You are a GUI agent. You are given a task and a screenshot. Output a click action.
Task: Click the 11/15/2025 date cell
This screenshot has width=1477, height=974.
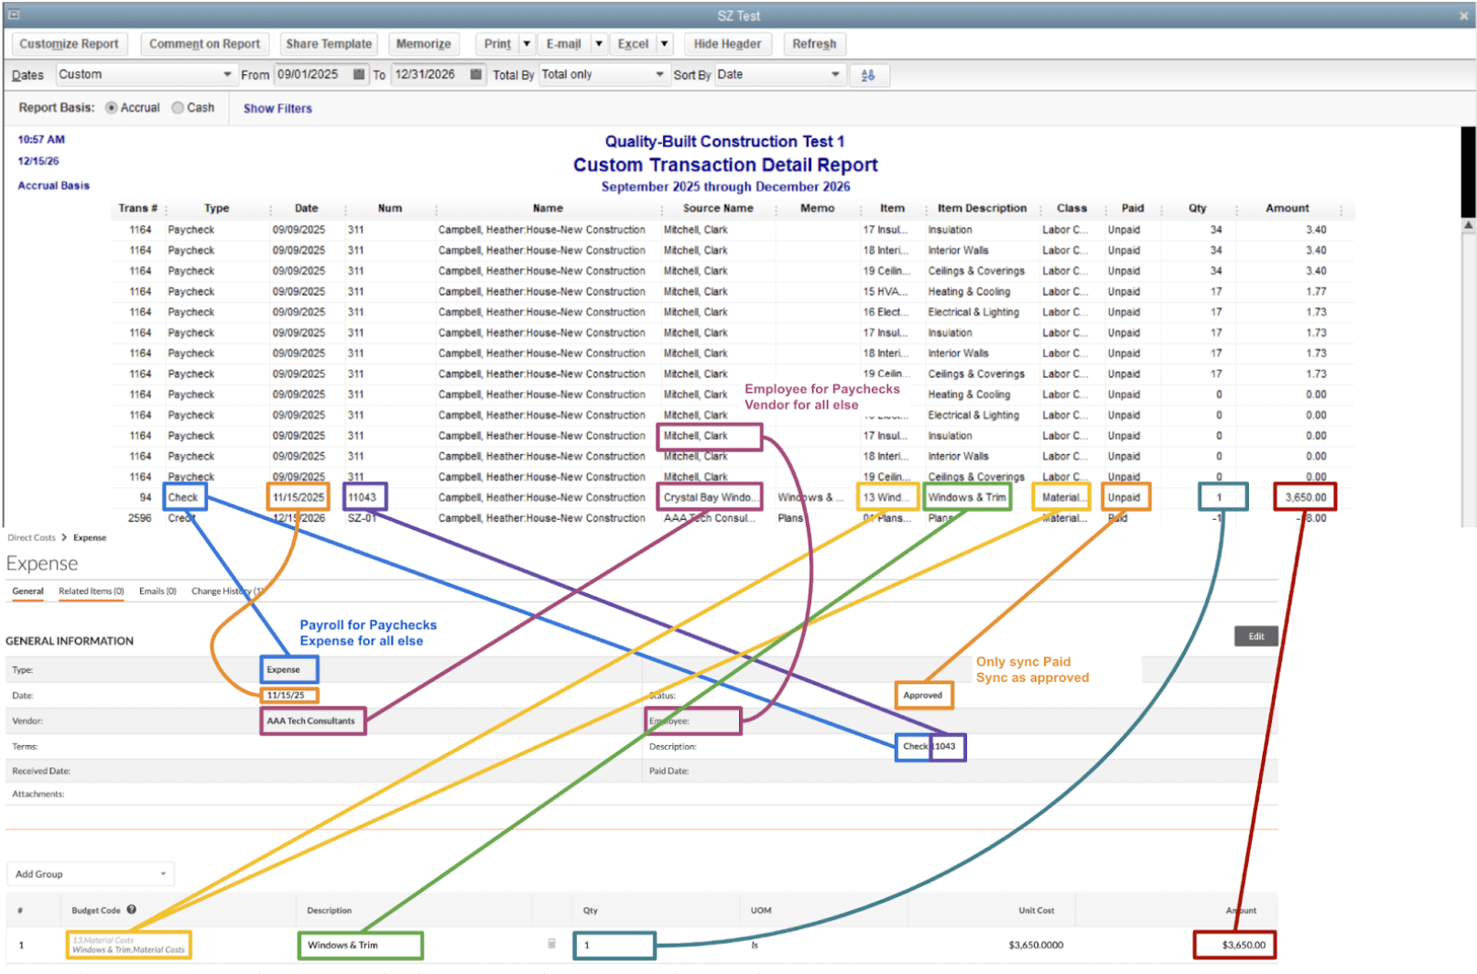[x=298, y=497]
